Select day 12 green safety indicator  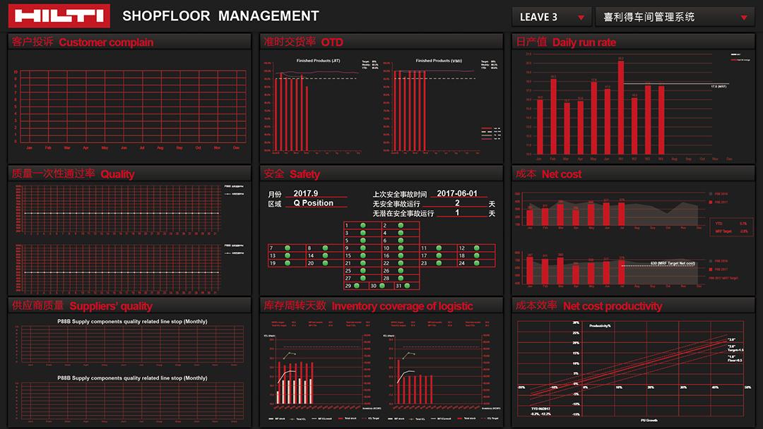pos(476,248)
